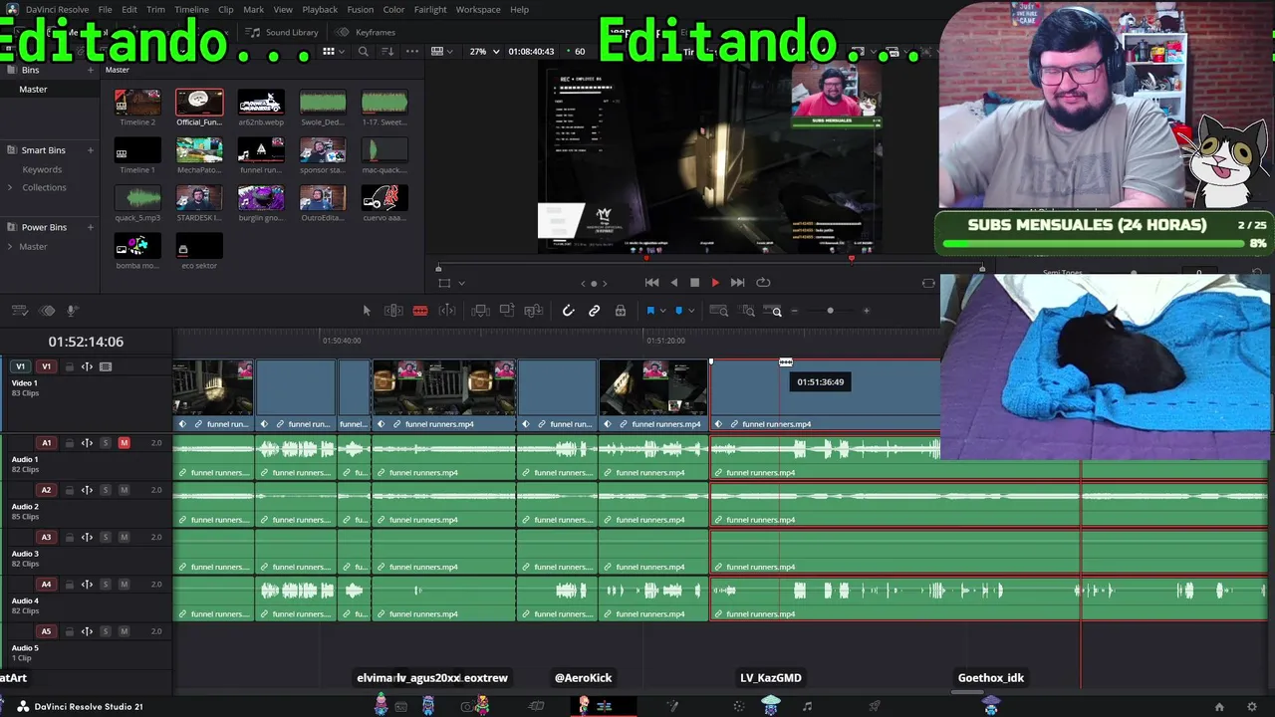Change media pool thumbnail view dropdown
The image size is (1275, 717).
334,52
